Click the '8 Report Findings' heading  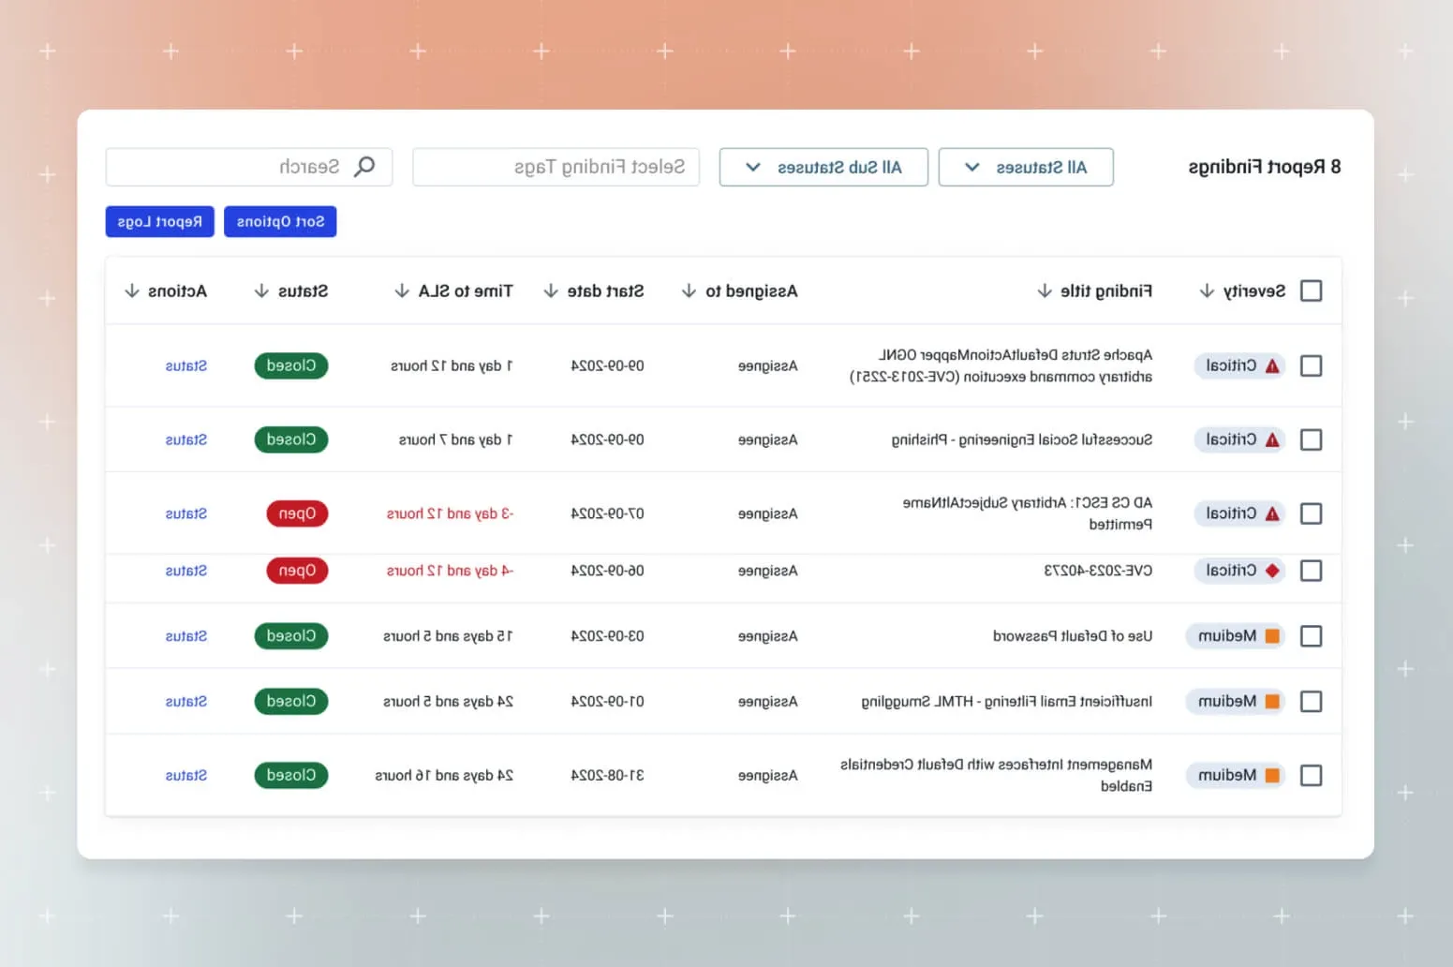point(1265,167)
